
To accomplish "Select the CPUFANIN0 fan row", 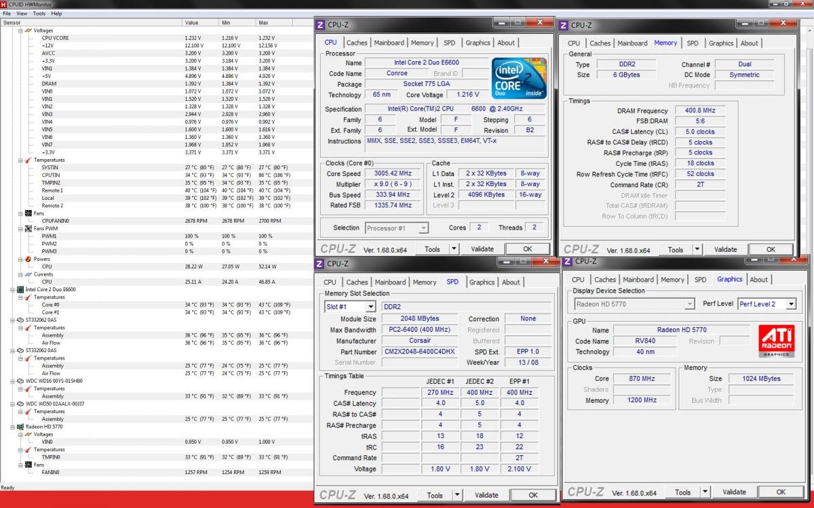I will 156,221.
